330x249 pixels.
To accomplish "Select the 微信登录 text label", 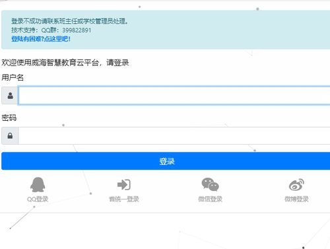I will pyautogui.click(x=210, y=199).
